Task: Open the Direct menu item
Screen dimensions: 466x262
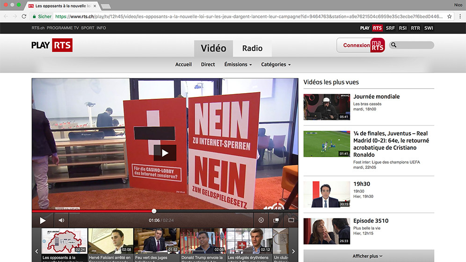Action: [x=208, y=65]
